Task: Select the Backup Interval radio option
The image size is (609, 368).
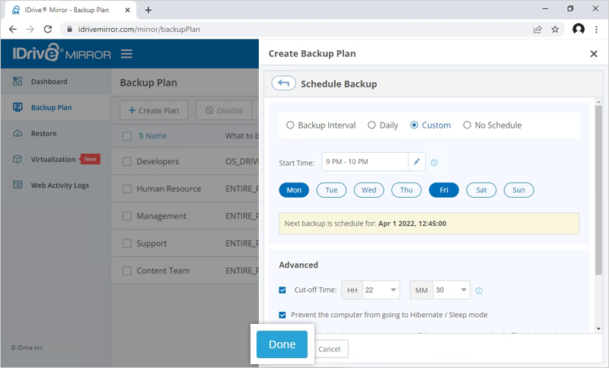Action: point(290,125)
